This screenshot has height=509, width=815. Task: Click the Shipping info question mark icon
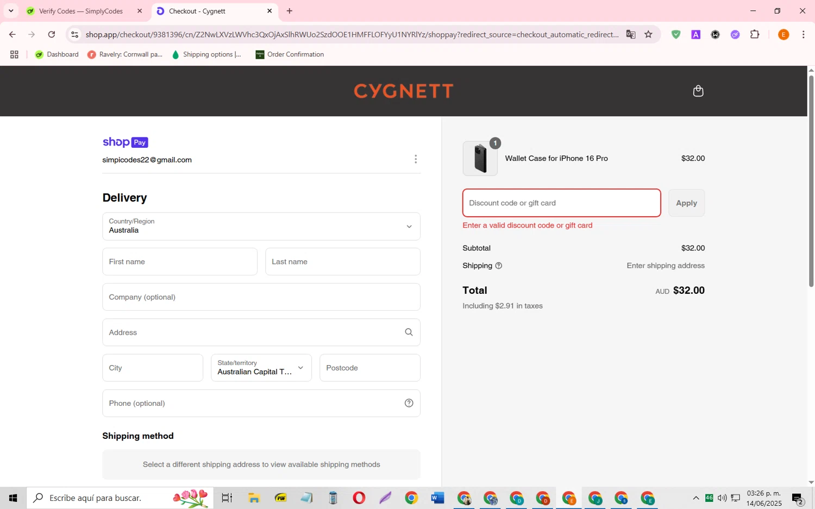(x=499, y=266)
